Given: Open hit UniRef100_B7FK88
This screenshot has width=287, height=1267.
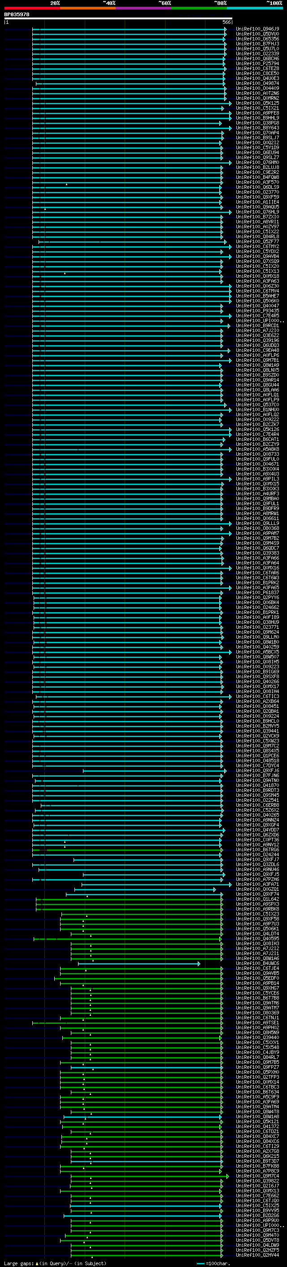Looking at the screenshot, I should pyautogui.click(x=257, y=1166).
